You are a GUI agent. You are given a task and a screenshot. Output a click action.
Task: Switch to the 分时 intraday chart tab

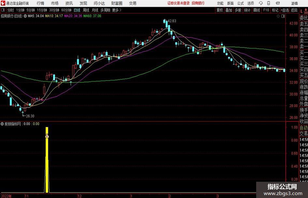tap(11, 10)
